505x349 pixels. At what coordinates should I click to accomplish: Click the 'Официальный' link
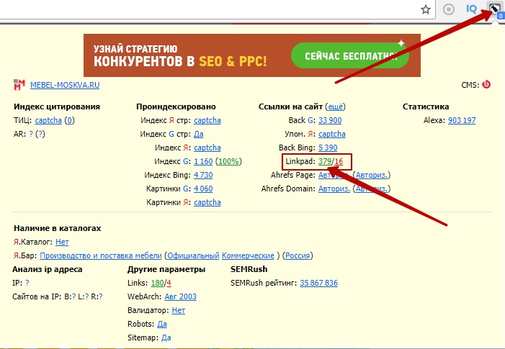(193, 255)
